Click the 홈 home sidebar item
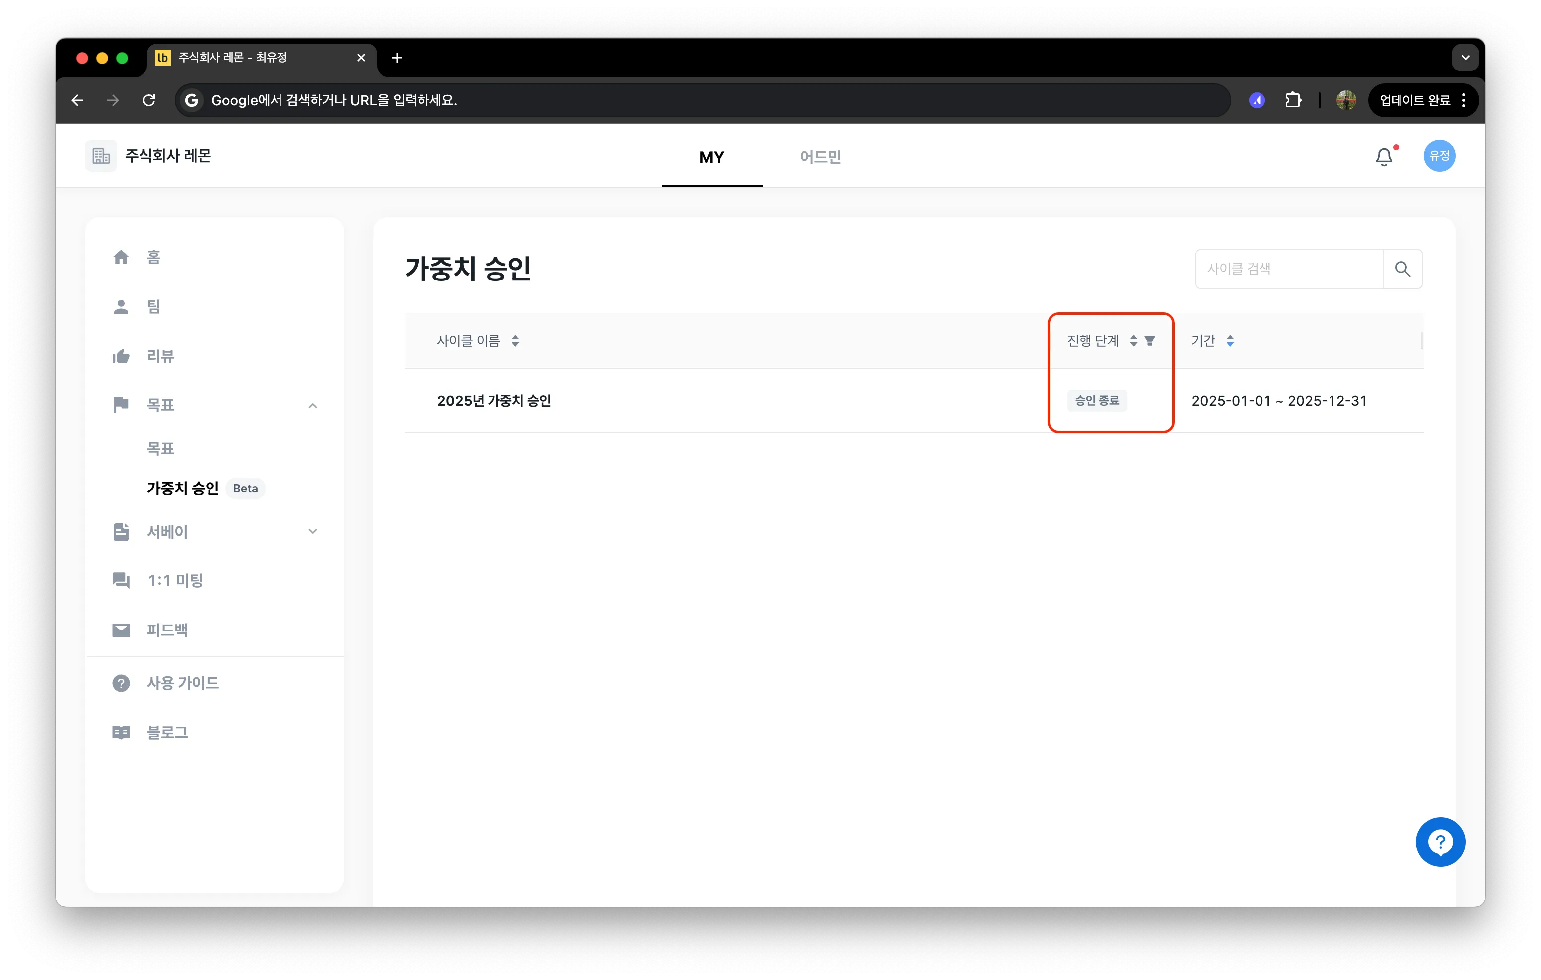 pos(153,257)
